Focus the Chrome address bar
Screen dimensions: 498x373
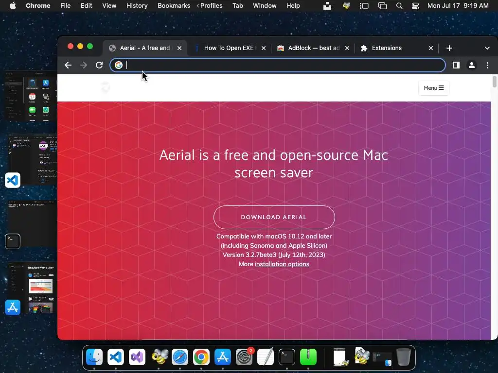[x=278, y=65]
